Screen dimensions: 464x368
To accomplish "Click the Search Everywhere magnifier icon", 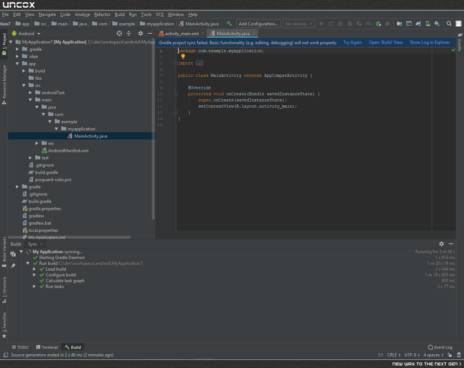I will click(x=449, y=24).
